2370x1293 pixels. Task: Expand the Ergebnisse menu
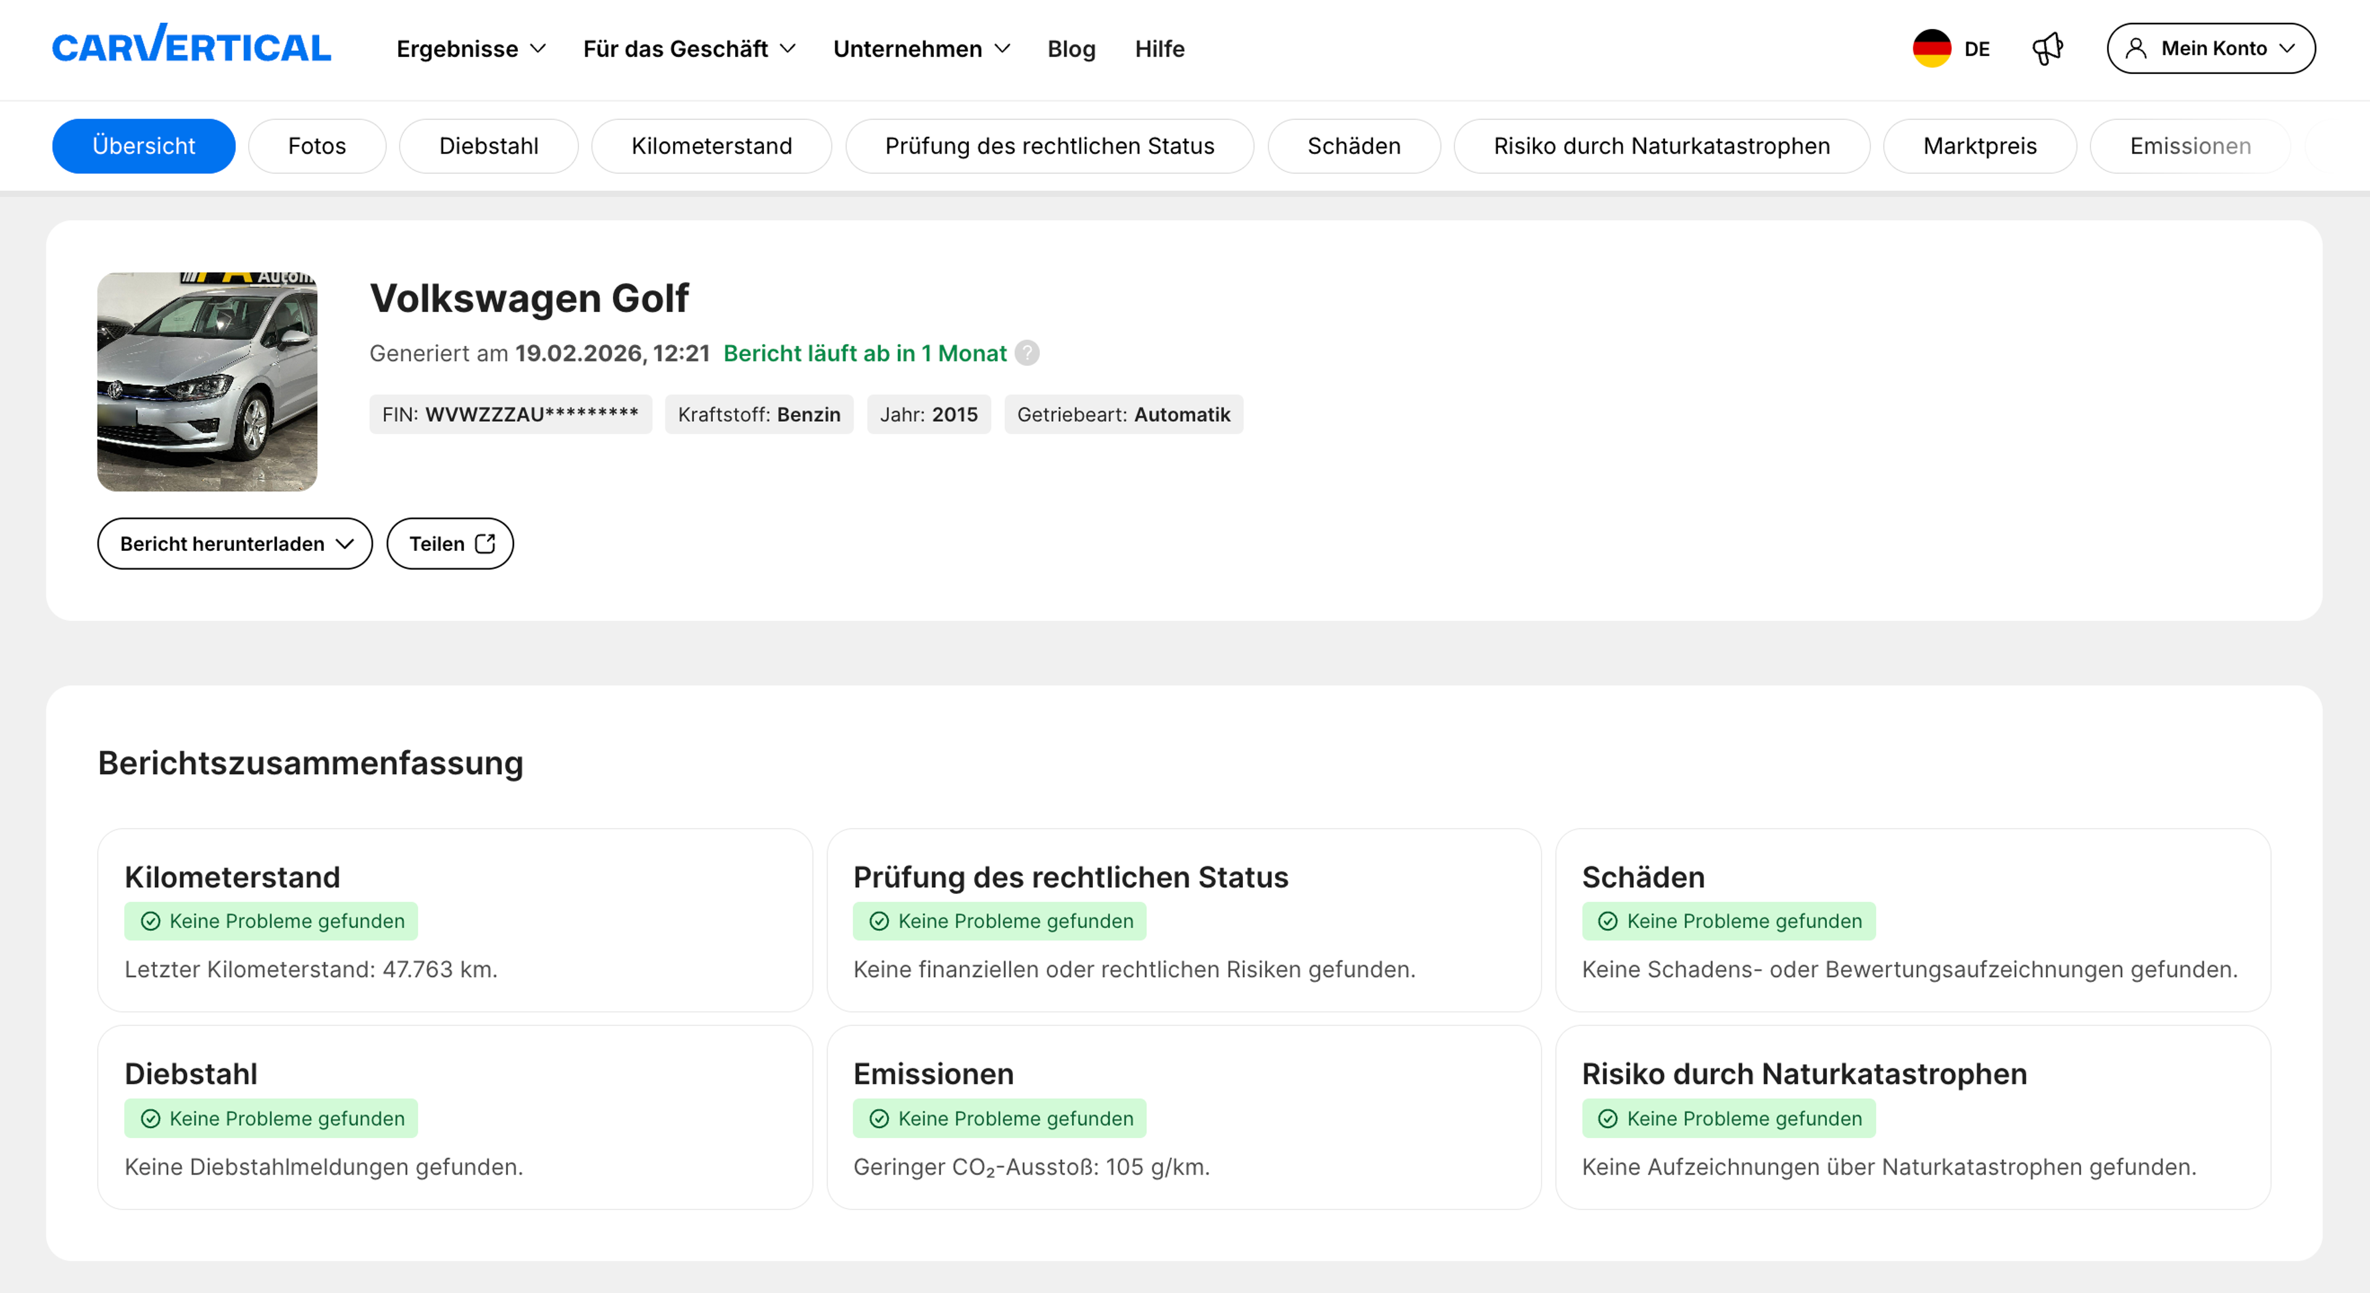pos(471,49)
